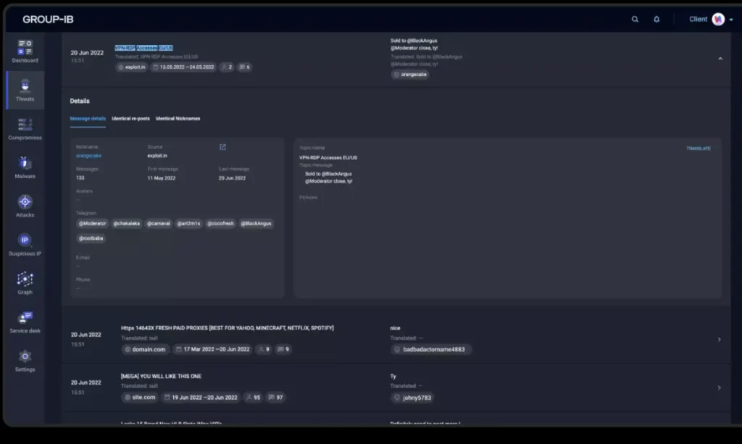742x444 pixels.
Task: Select the Threats sidebar icon
Action: click(x=25, y=88)
